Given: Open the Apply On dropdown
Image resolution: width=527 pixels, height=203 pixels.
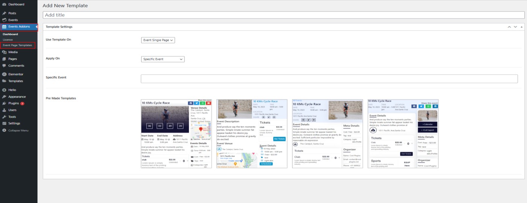Looking at the screenshot, I should (163, 59).
